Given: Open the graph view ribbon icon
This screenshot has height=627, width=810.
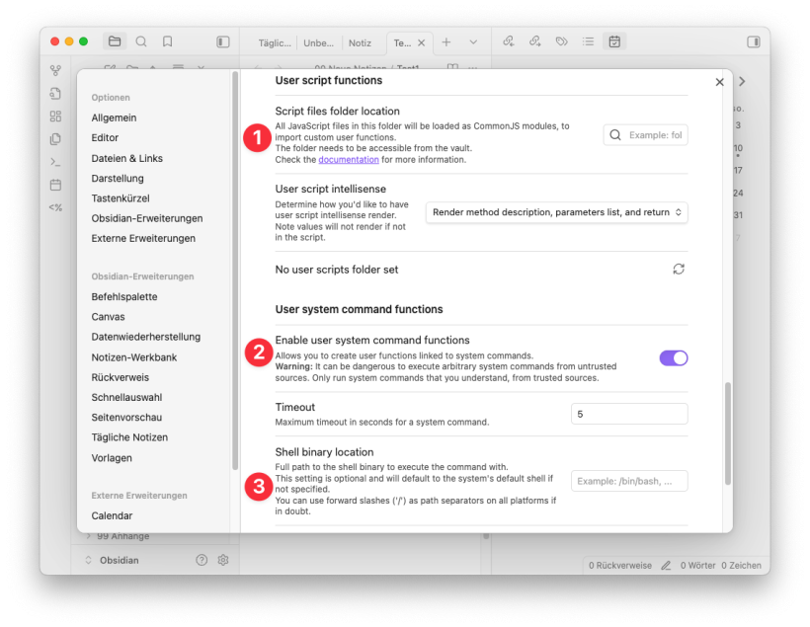Looking at the screenshot, I should point(55,70).
